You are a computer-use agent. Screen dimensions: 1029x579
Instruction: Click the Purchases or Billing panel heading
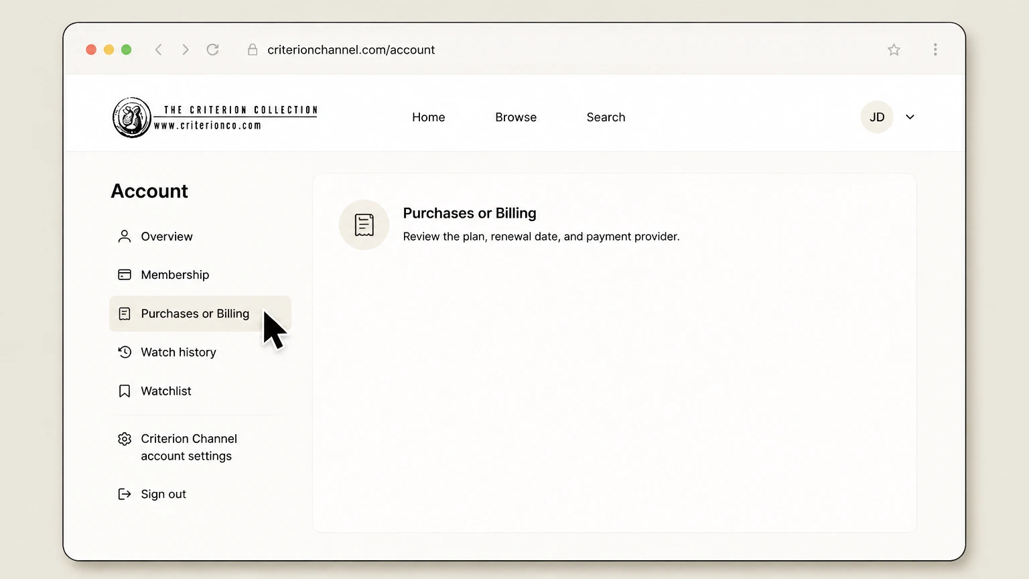(x=470, y=213)
